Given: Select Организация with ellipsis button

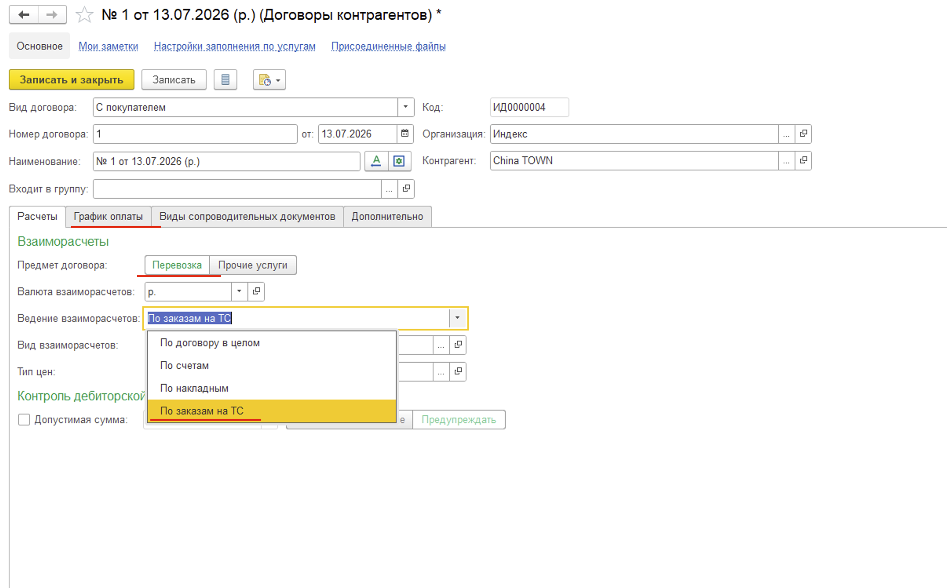Looking at the screenshot, I should [x=786, y=134].
